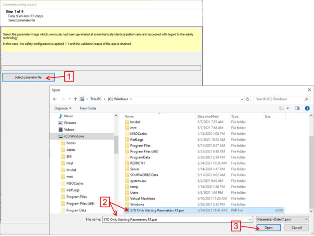Toggle the preview pane icon
This screenshot has width=314, height=236.
(x=297, y=108)
